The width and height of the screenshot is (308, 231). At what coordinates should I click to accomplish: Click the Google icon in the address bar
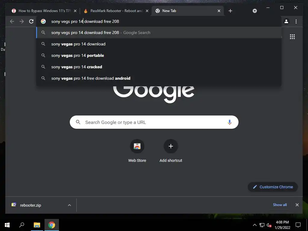[43, 21]
